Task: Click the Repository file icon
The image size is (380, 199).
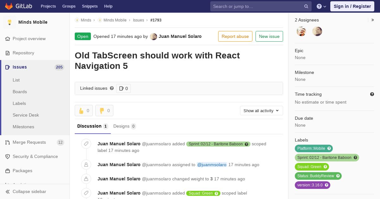Action: point(8,53)
